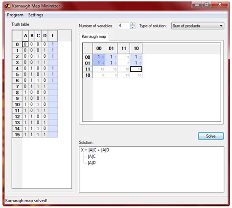
Task: Toggle Karnaugh map cell 0
Action: 99,57
